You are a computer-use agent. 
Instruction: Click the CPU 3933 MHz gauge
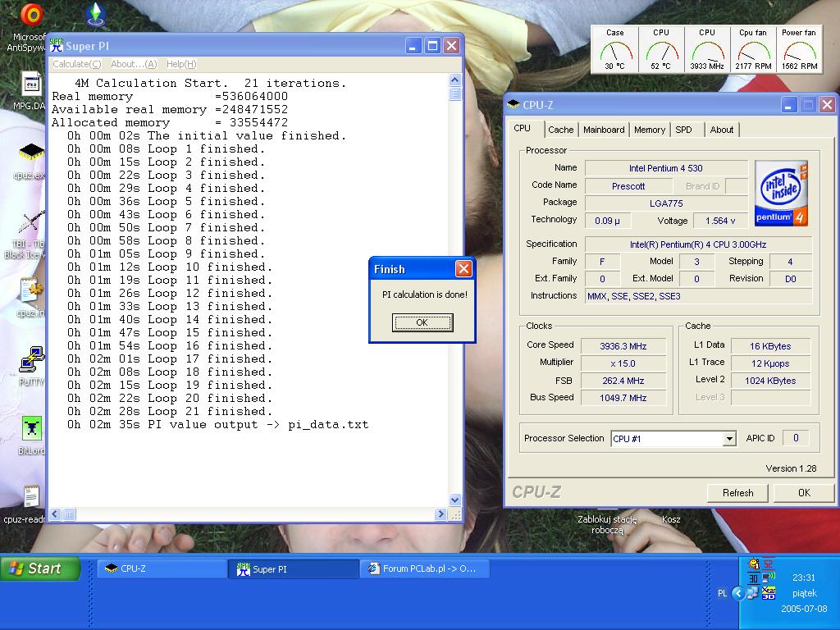707,49
